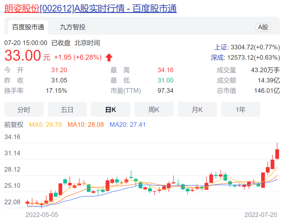This screenshot has width=282, height=220.
Task: Open the 1年 one-year chart view
Action: (240, 109)
